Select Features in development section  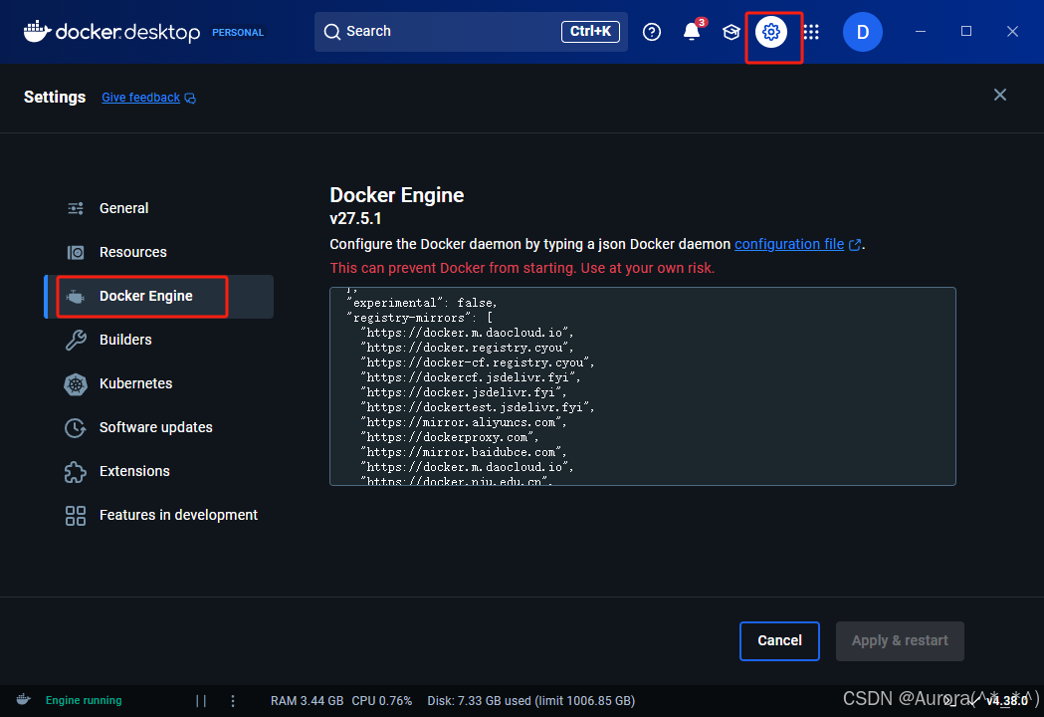pos(159,515)
